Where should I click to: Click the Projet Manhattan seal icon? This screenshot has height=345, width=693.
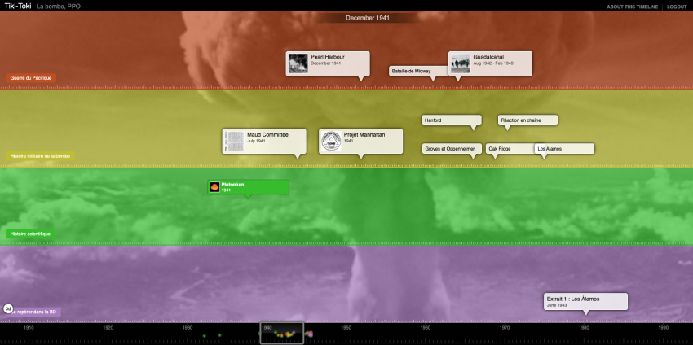330,141
